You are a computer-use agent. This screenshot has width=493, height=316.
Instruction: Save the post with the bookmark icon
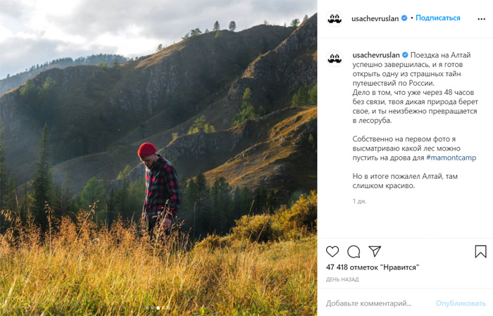[x=480, y=252]
